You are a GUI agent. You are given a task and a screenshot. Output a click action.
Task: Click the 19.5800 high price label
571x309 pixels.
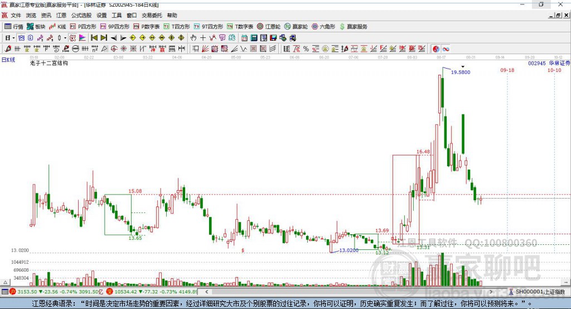[461, 72]
